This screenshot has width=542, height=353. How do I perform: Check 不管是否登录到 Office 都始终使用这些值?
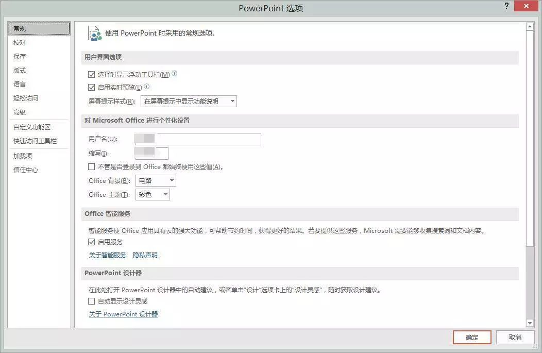pos(92,166)
